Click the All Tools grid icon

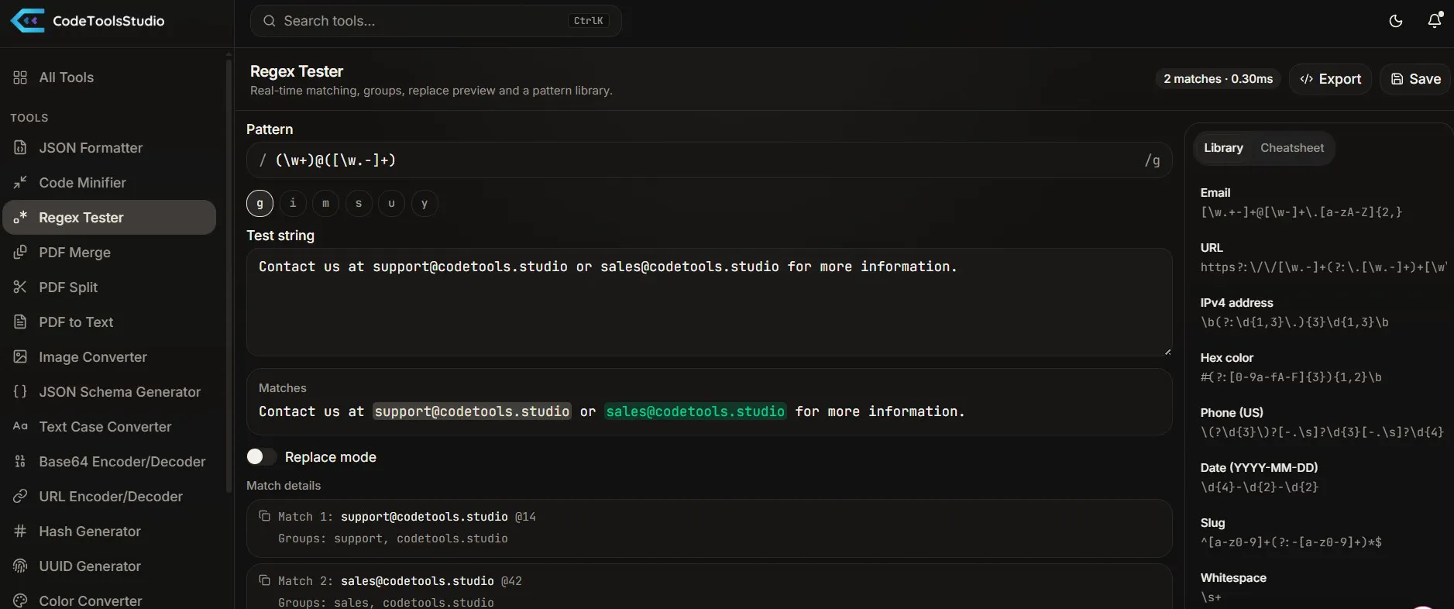(x=20, y=77)
